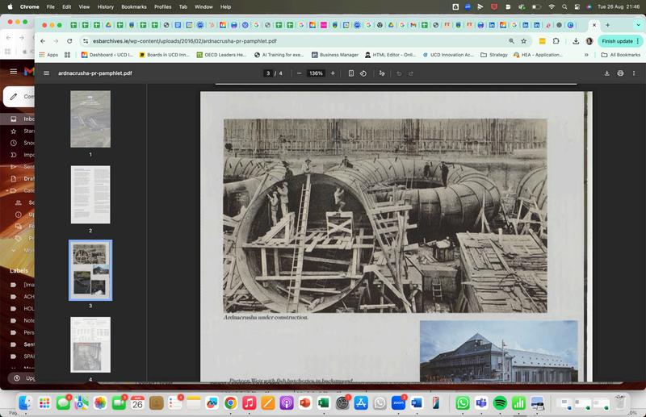The height and width of the screenshot is (417, 646).
Task: Toggle the PDF sidebar menu icon
Action: 46,73
